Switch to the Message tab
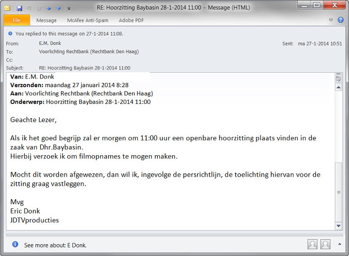Viewport: 349px width, 256px height. (46, 20)
